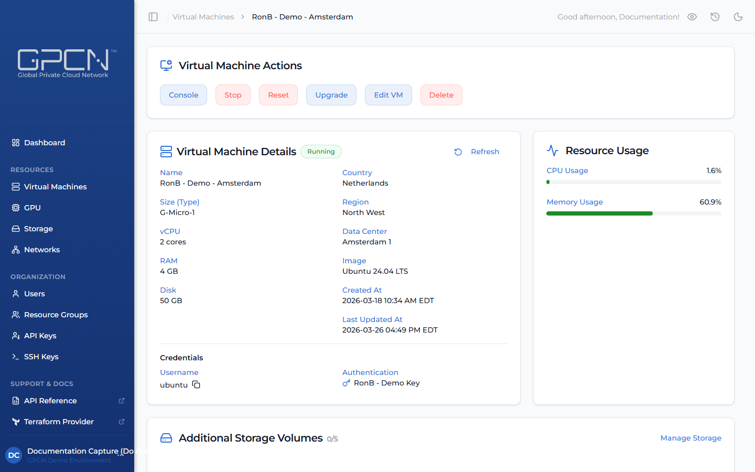Click the GPU chip icon
The height and width of the screenshot is (472, 755).
16,208
